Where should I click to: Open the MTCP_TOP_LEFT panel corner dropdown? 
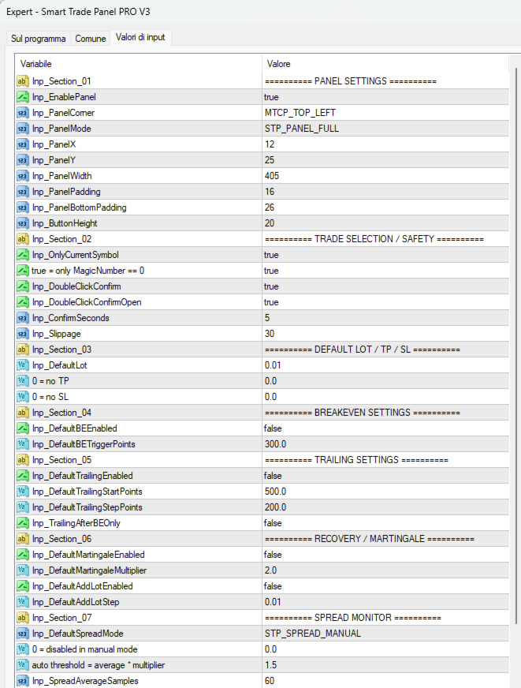[385, 113]
